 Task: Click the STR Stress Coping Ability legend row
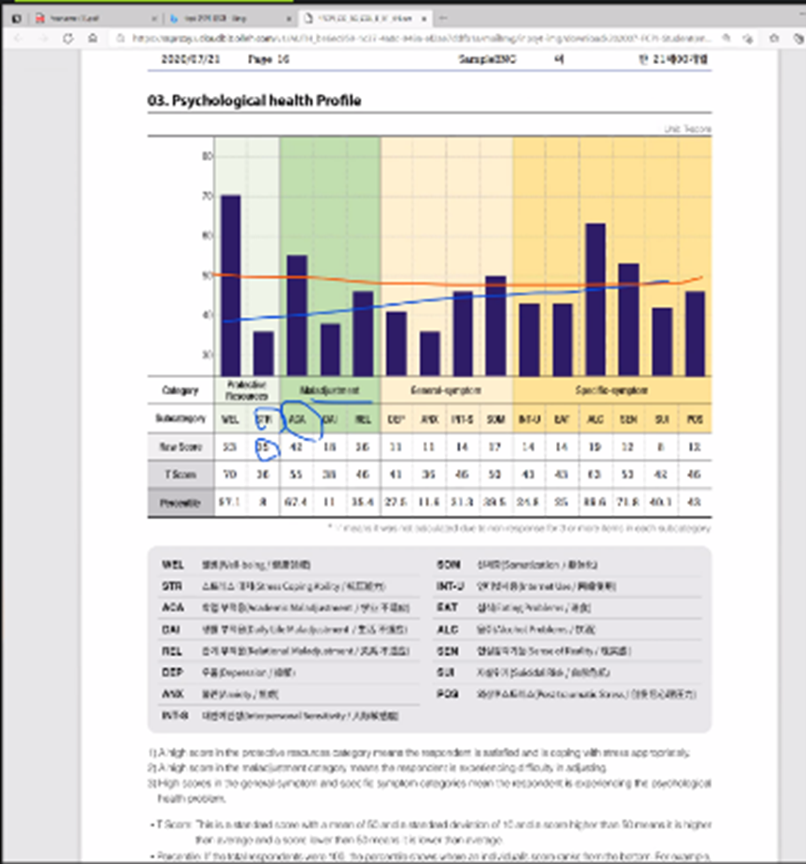290,586
